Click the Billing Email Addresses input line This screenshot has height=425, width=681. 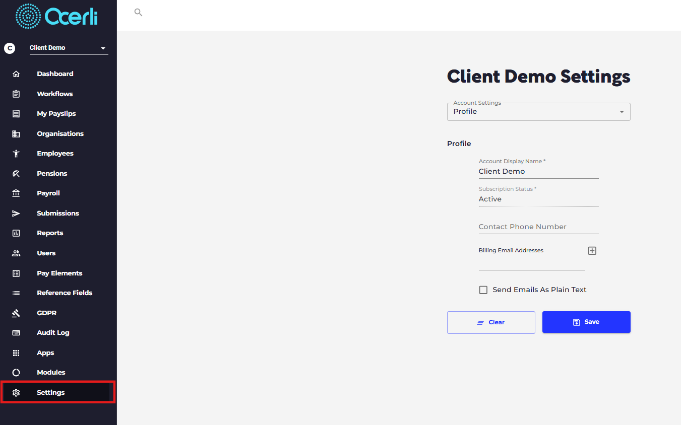[532, 264]
